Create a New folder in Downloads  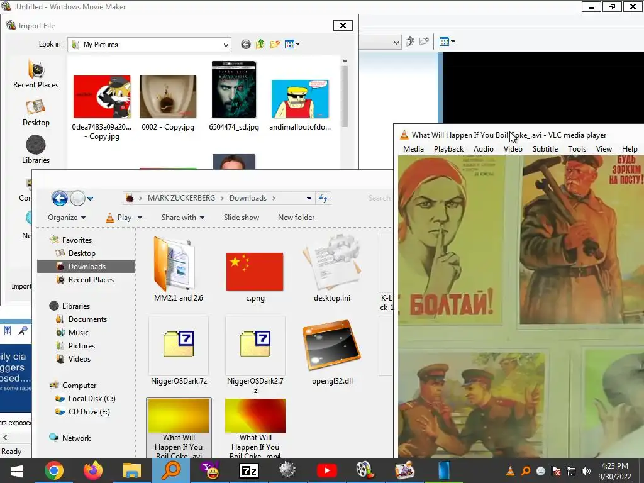coord(296,218)
